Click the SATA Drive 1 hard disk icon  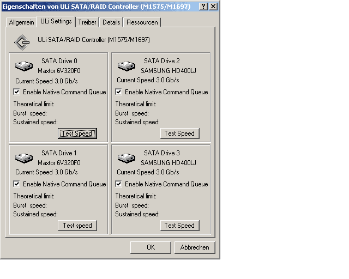coord(24,158)
